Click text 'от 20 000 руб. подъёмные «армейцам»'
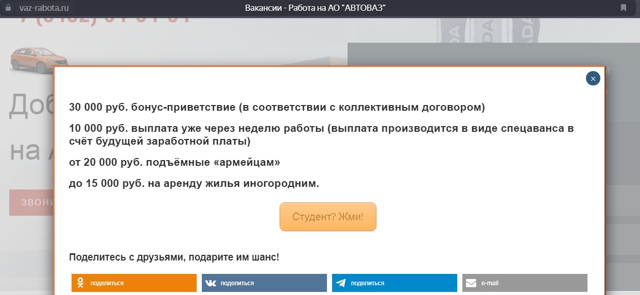This screenshot has width=640, height=295. tap(175, 162)
